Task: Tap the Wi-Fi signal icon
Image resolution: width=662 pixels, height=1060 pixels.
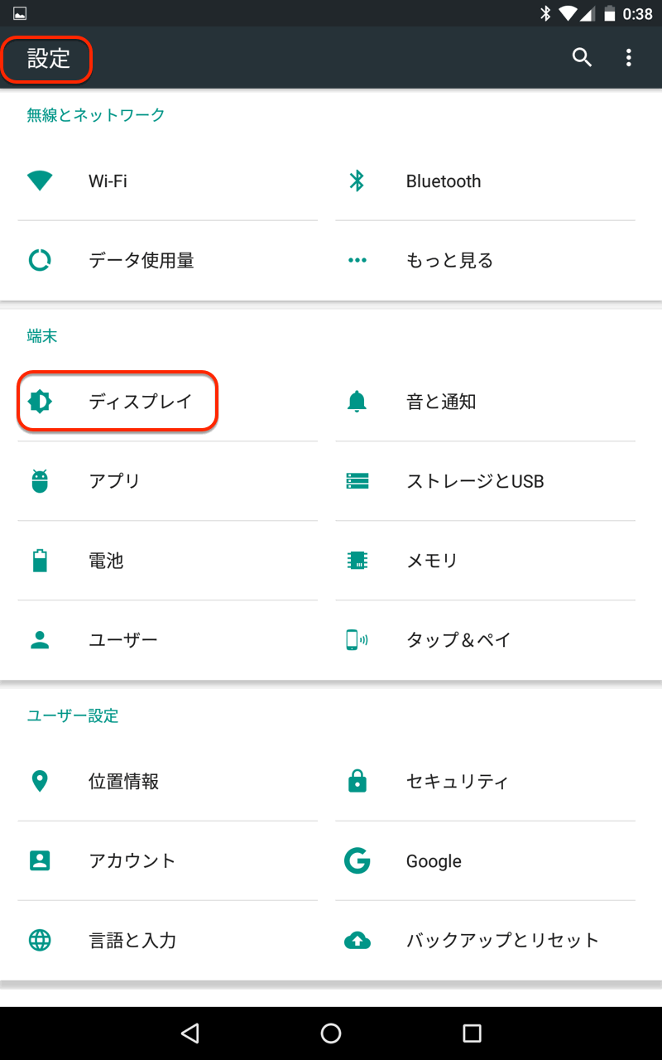Action: [x=40, y=181]
